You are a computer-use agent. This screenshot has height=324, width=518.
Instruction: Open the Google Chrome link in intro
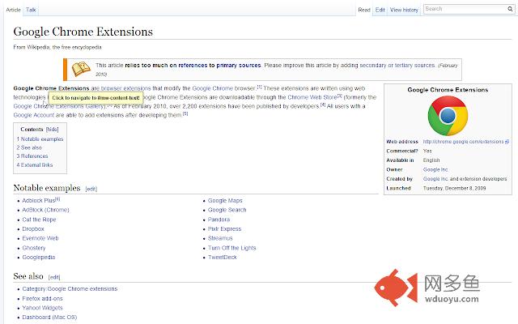pyautogui.click(x=212, y=88)
